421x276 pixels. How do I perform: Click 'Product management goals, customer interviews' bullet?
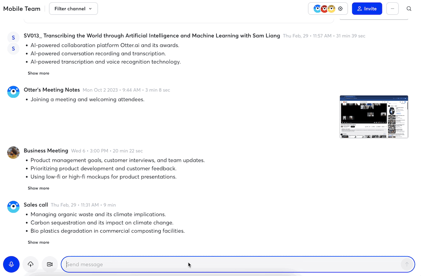[x=118, y=160]
